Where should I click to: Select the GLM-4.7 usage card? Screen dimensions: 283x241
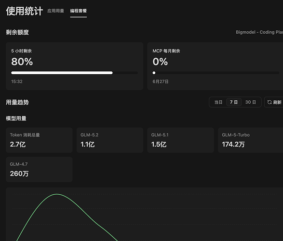click(x=39, y=169)
